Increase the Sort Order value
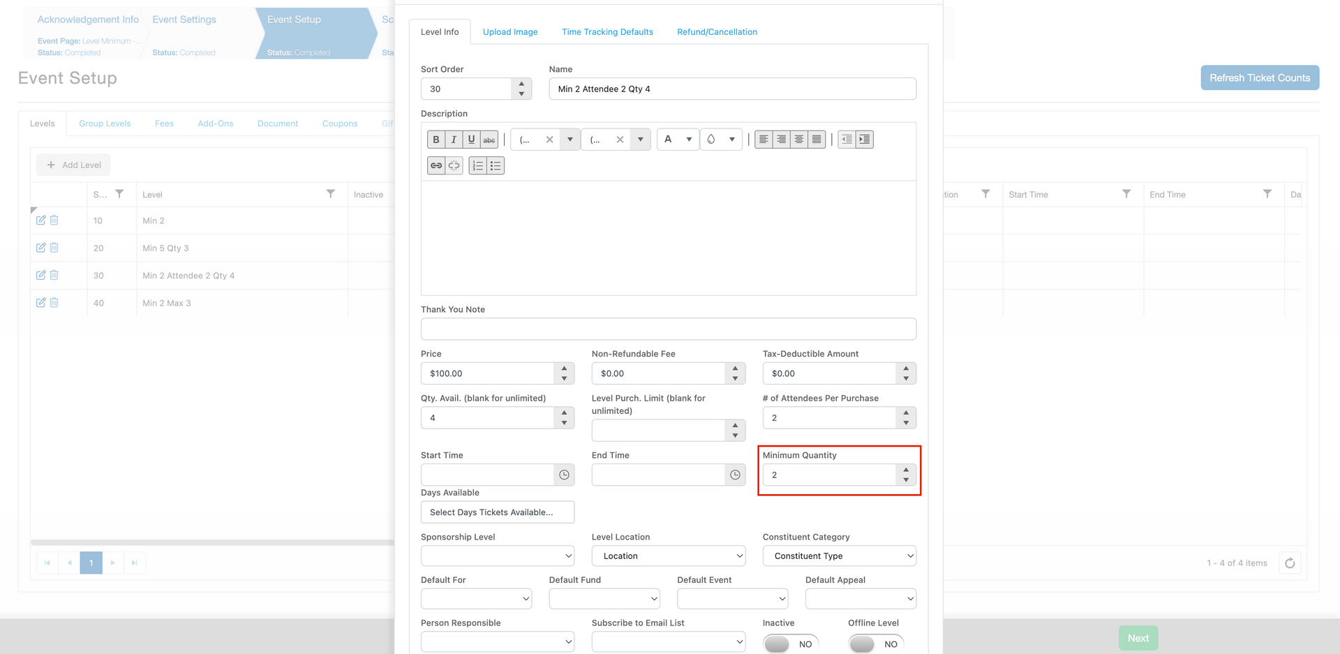The height and width of the screenshot is (654, 1340). point(521,84)
